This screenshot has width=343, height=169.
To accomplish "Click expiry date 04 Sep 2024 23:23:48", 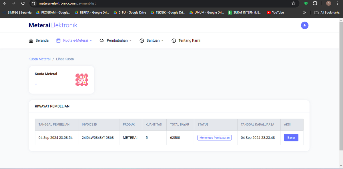I will tap(258, 138).
